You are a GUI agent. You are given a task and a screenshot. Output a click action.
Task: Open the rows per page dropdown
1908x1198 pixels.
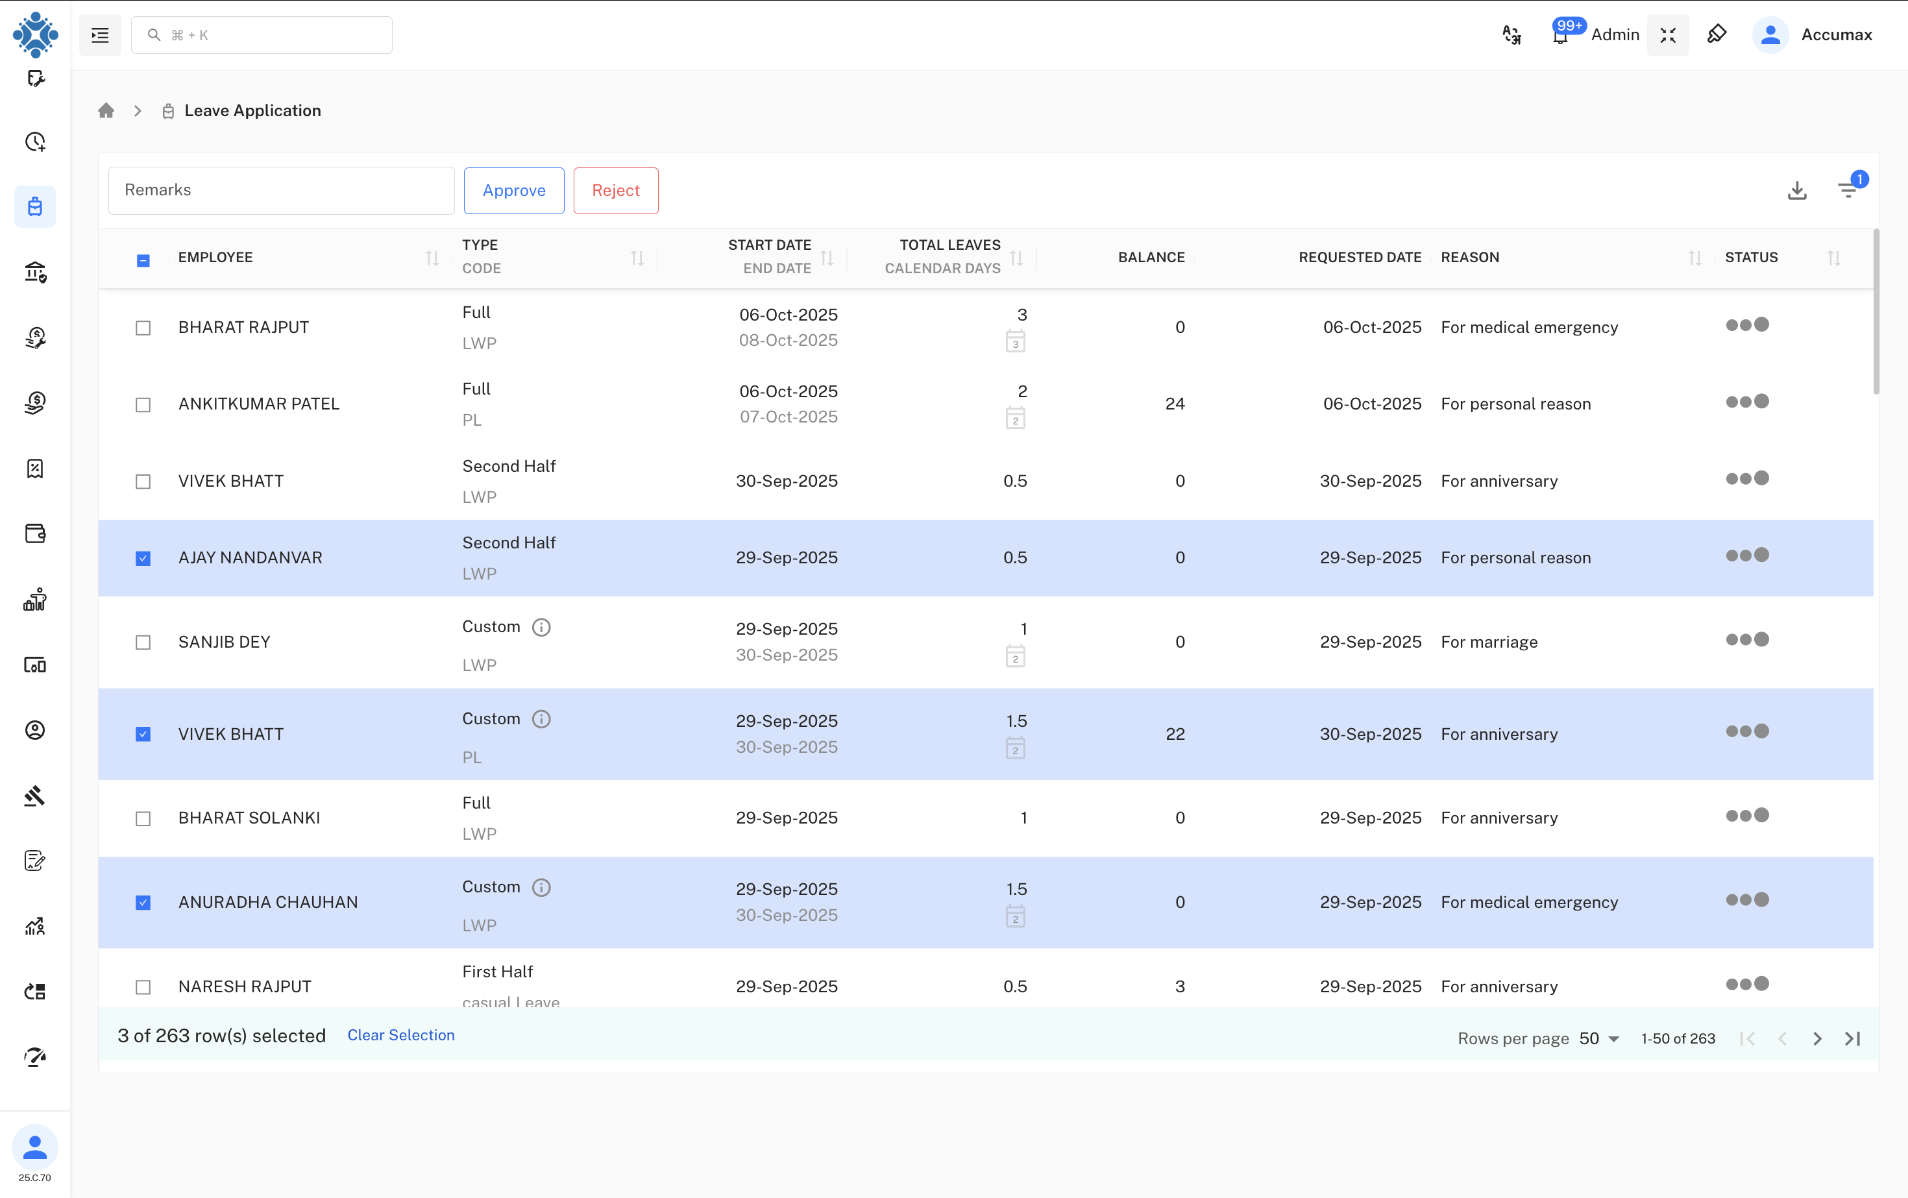1599,1039
